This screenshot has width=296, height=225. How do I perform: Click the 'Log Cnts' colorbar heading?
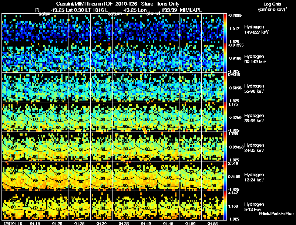272,4
